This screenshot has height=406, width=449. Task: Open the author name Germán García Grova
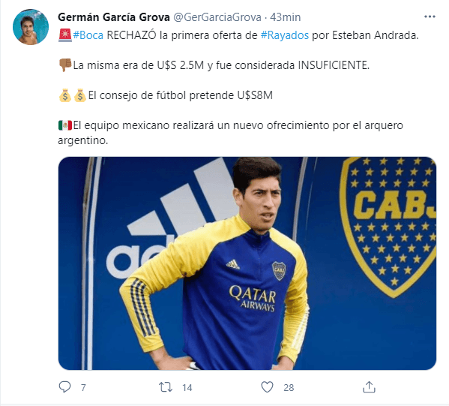114,17
